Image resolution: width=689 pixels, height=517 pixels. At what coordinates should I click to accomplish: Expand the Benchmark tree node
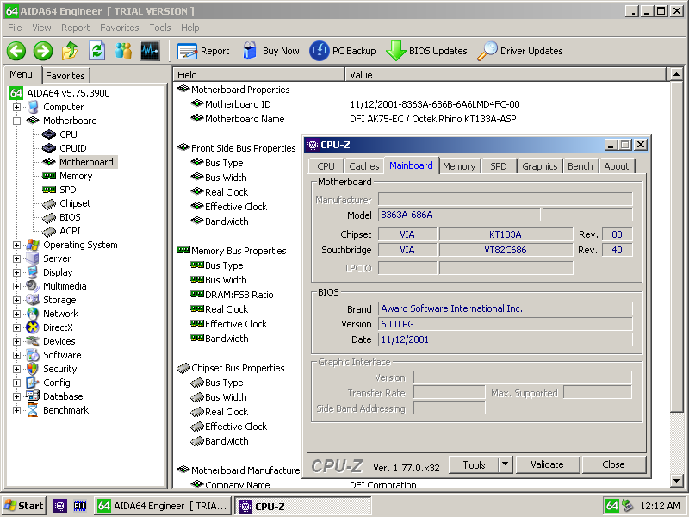coord(16,410)
